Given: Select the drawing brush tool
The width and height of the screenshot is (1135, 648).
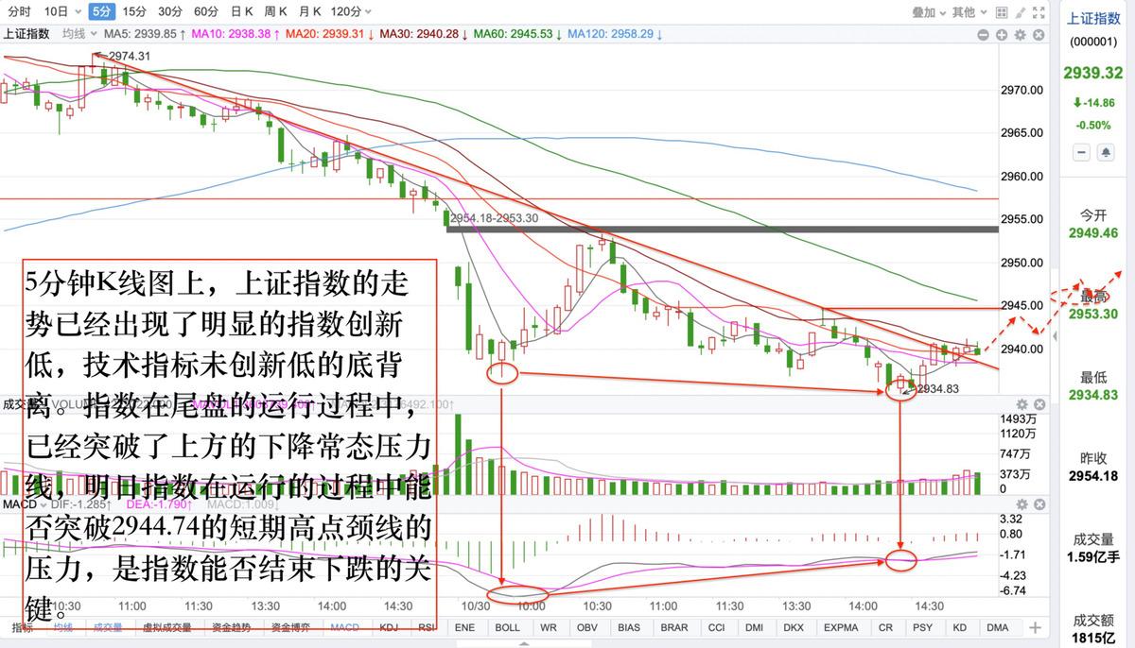Looking at the screenshot, I should tap(1018, 12).
